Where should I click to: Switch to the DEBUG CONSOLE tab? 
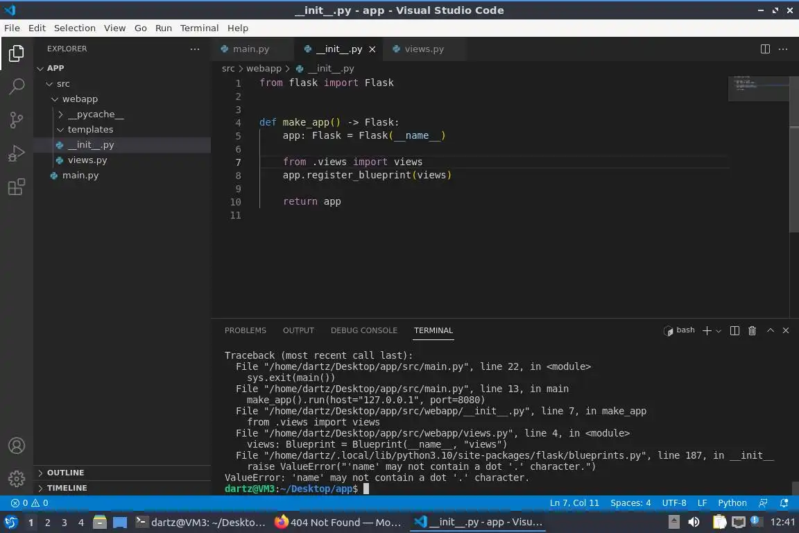tap(364, 330)
